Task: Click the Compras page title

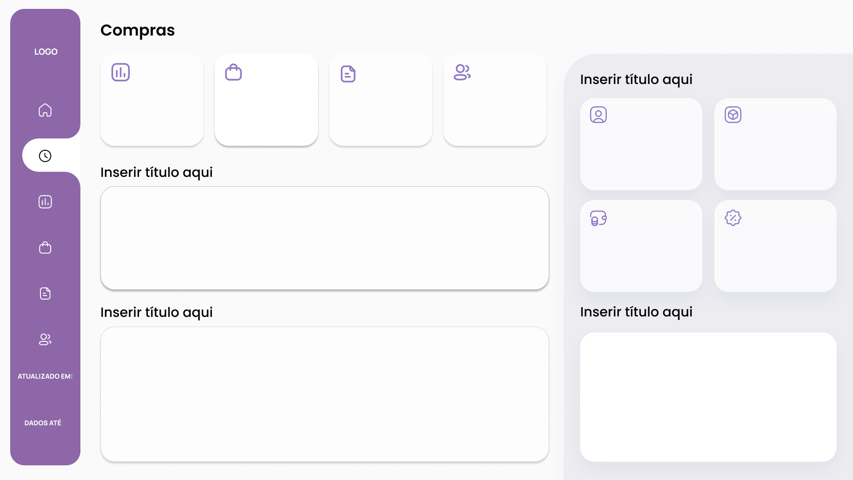Action: (137, 30)
